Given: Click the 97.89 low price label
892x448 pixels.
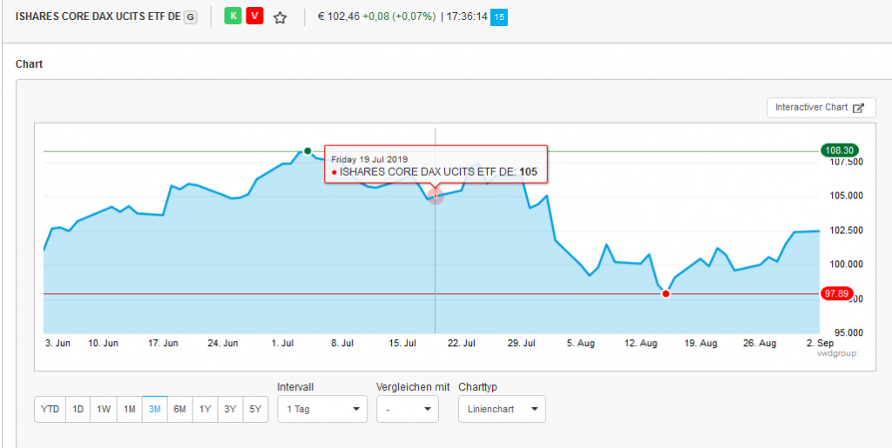Looking at the screenshot, I should tap(836, 294).
